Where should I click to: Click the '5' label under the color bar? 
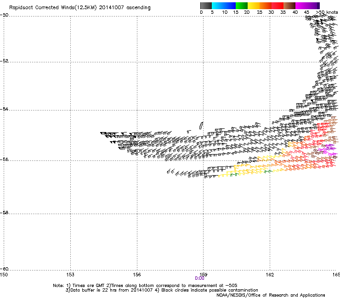pyautogui.click(x=212, y=12)
